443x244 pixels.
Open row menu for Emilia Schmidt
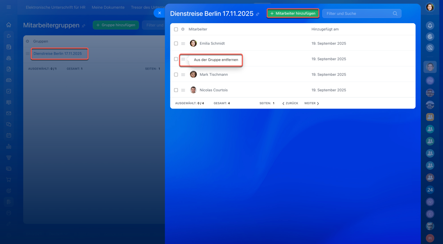pyautogui.click(x=183, y=44)
